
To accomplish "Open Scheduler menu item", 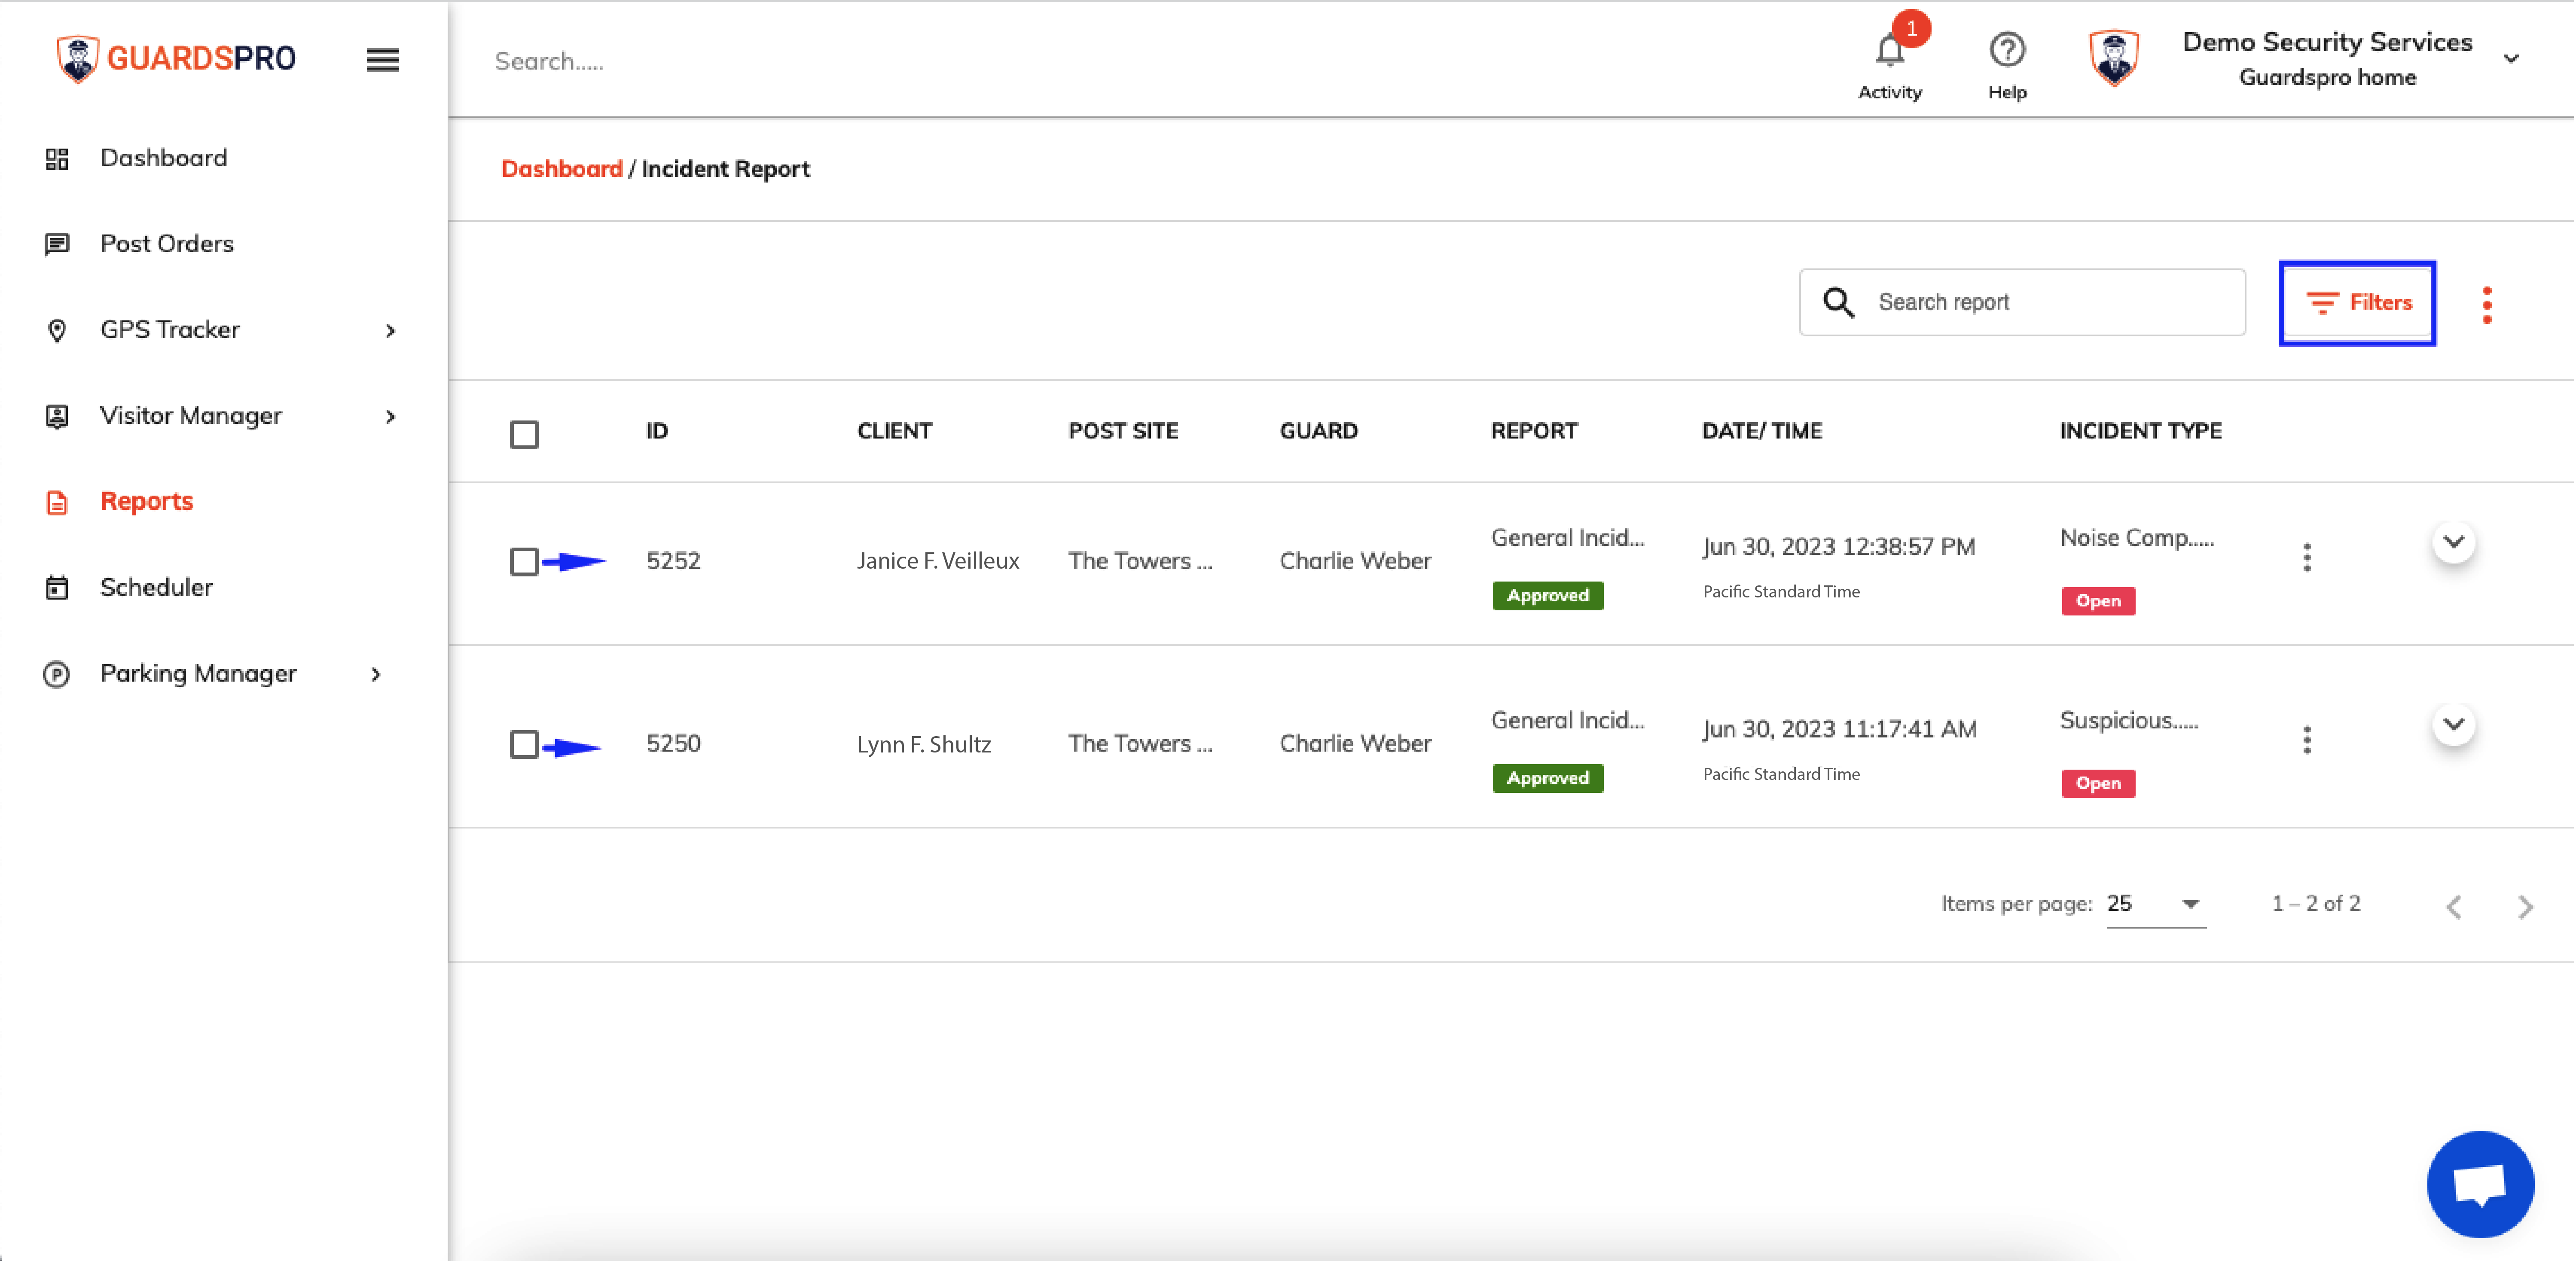I will coord(157,587).
